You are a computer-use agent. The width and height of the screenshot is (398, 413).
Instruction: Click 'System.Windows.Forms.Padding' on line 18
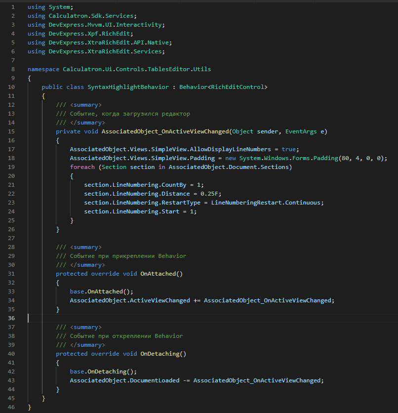point(289,158)
